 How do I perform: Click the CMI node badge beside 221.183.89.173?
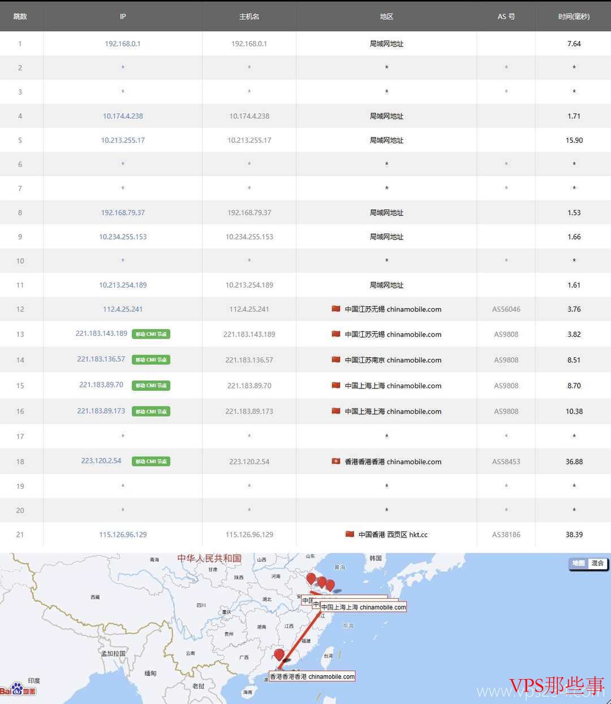tap(151, 412)
